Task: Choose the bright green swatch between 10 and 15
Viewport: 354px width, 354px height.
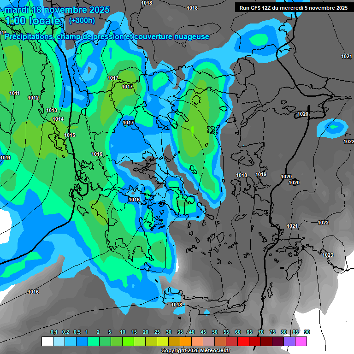Action: coord(128,341)
